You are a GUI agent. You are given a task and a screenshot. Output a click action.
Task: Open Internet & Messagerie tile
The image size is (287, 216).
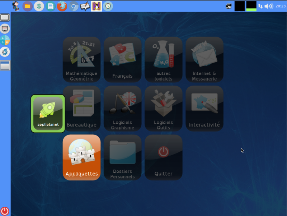204,60
